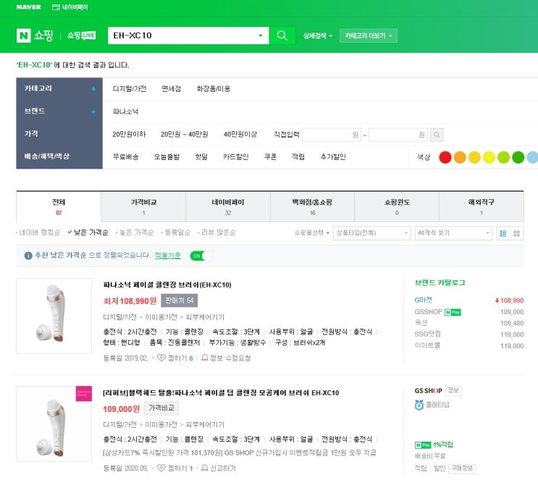Viewport: 538px width, 480px height.
Task: Click the green search magnifier button
Action: [x=282, y=35]
